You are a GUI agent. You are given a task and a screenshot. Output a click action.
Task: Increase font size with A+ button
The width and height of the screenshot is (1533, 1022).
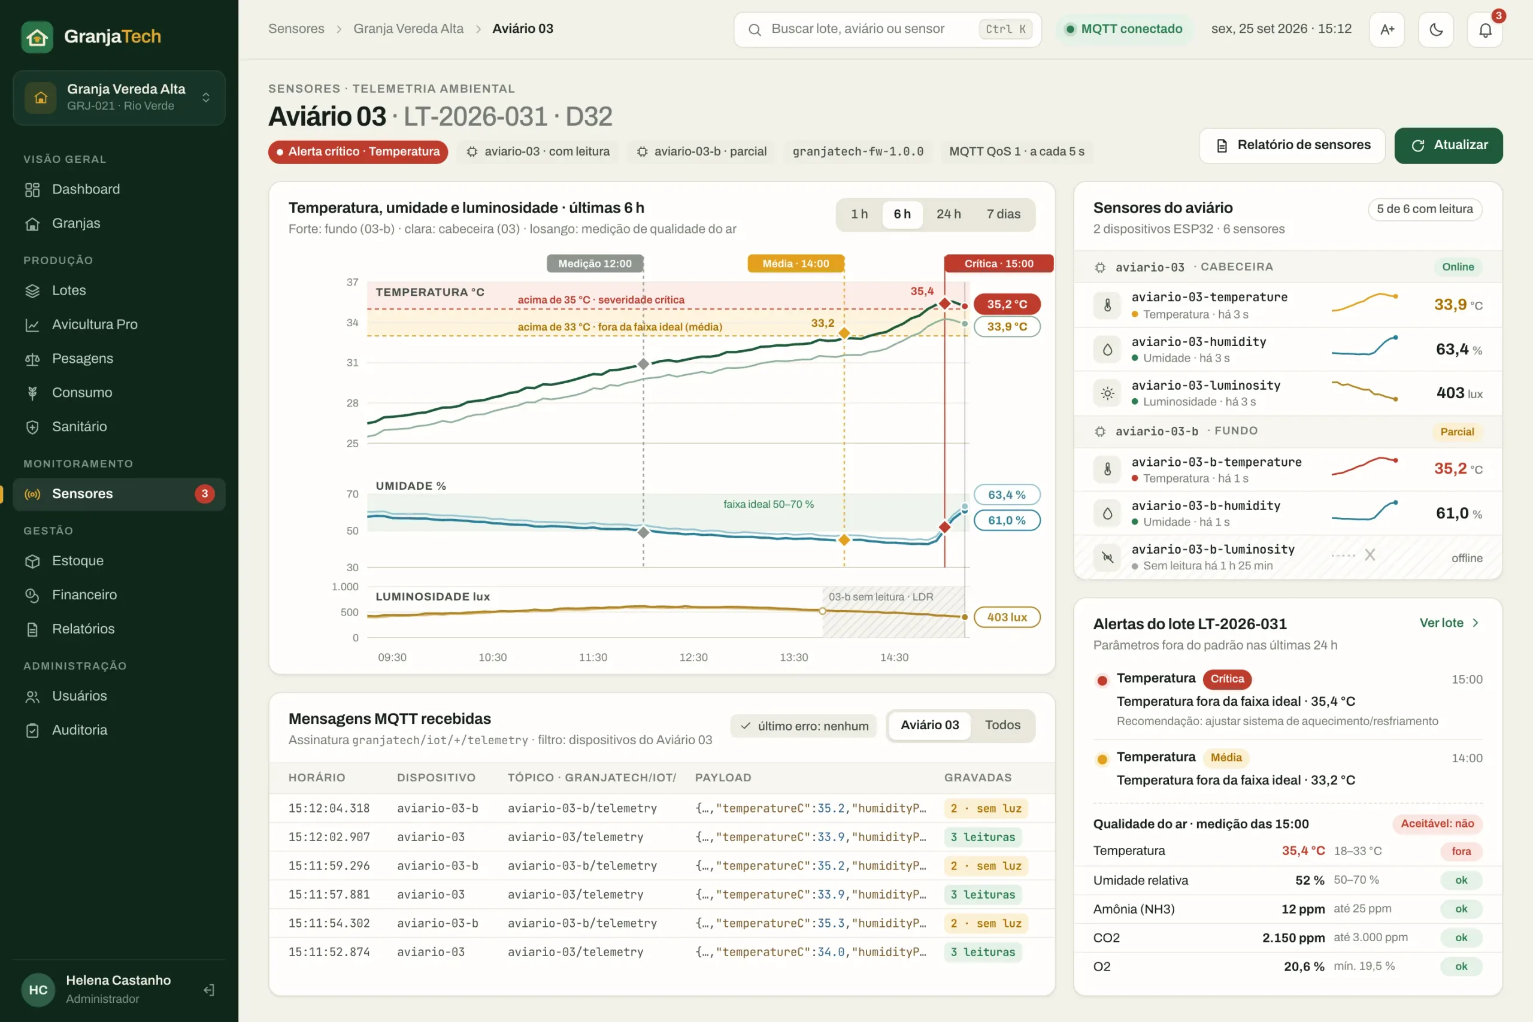[1387, 29]
